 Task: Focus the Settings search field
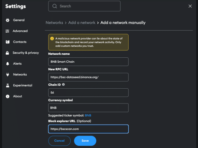pyautogui.click(x=84, y=6)
